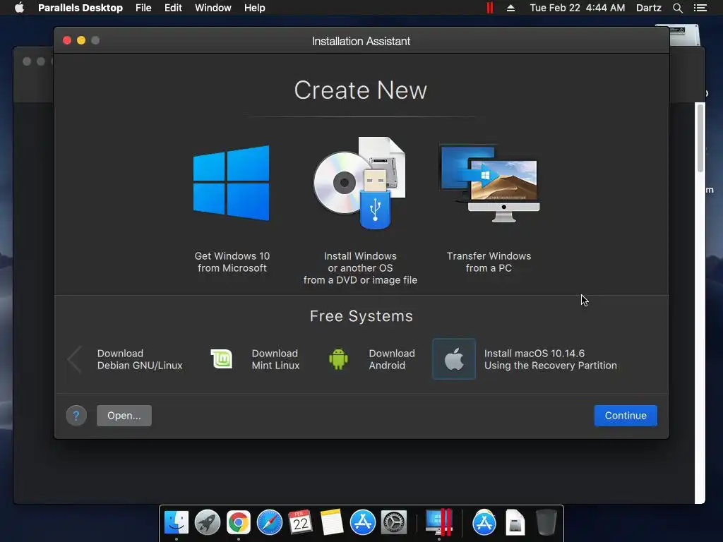Open Finder from the Dock
This screenshot has height=542, width=723.
[176, 522]
